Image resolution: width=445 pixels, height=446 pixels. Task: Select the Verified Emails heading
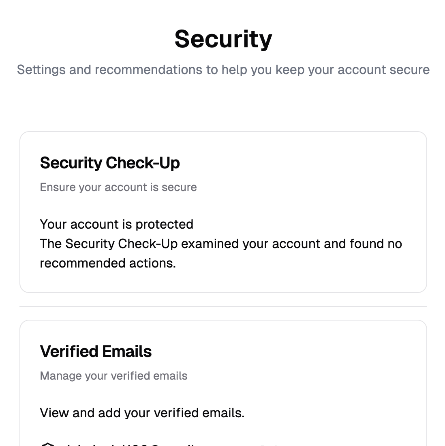pyautogui.click(x=95, y=351)
